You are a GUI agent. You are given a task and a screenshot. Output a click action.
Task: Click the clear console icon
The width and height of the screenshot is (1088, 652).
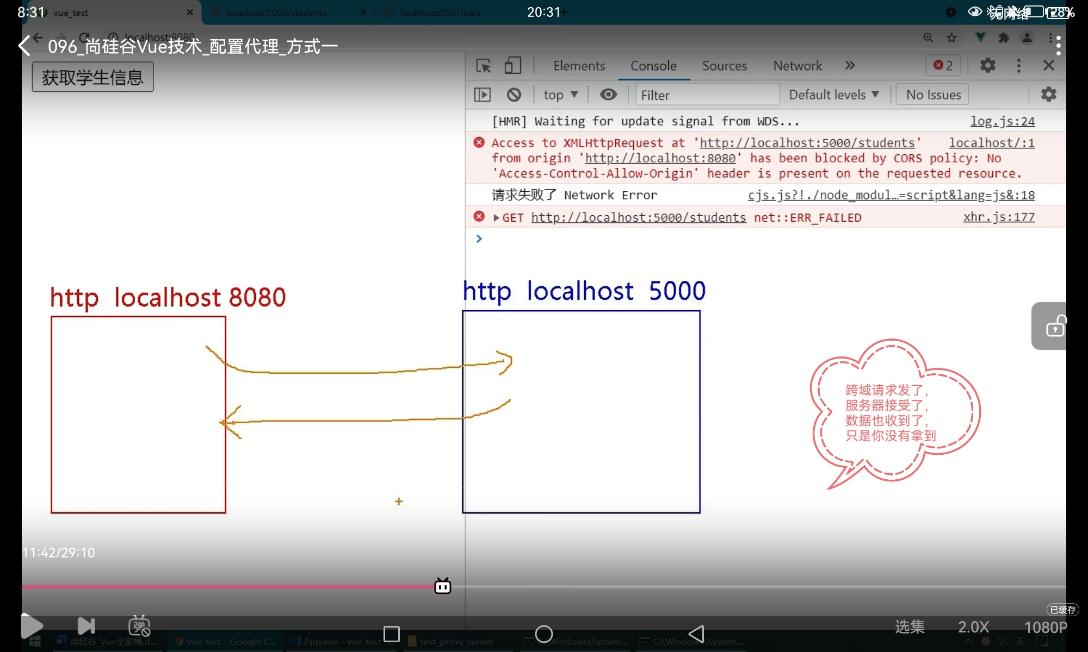pos(514,95)
